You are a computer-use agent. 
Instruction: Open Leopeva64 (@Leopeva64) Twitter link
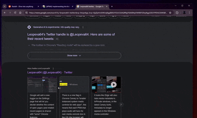click(x=50, y=72)
